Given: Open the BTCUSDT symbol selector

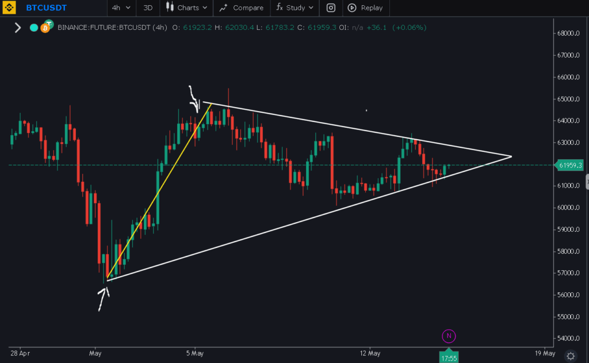Looking at the screenshot, I should tap(46, 8).
